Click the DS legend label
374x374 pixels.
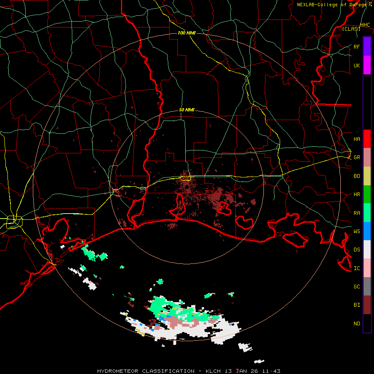pos(357,250)
